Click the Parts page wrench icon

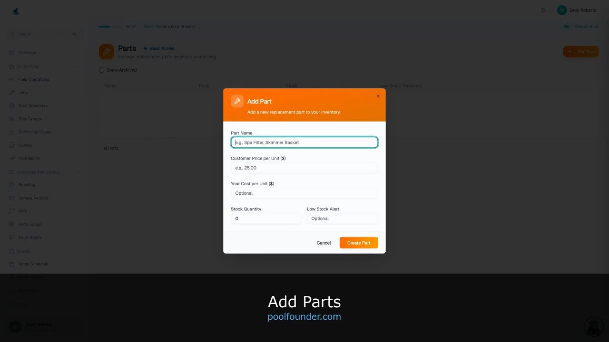click(107, 52)
